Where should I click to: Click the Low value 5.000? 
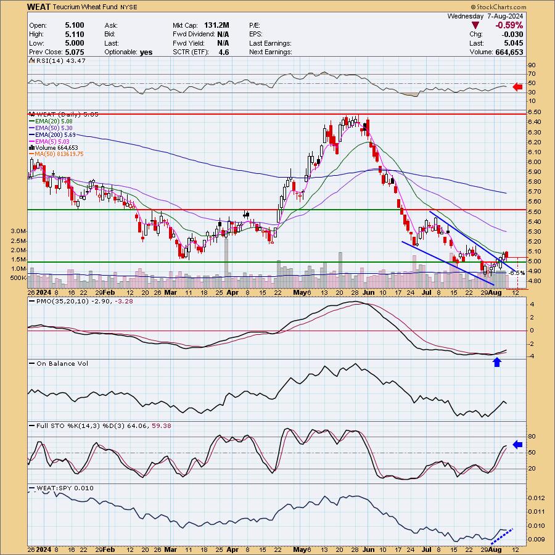point(75,43)
